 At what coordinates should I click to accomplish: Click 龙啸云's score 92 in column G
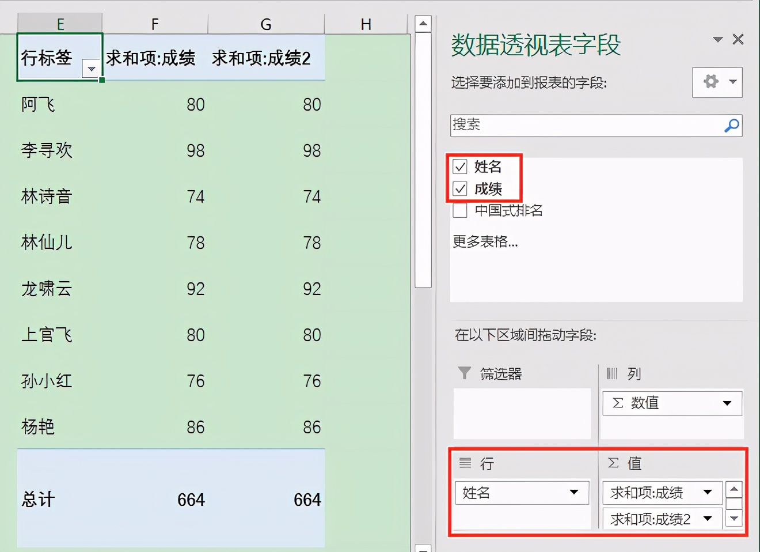point(312,289)
